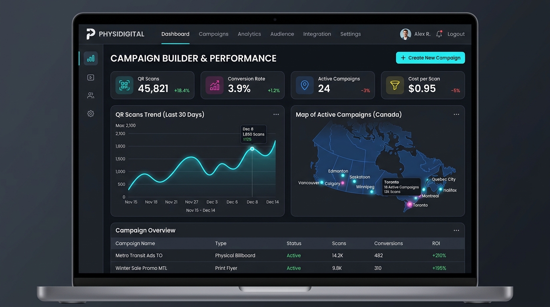Click Alex R. profile avatar
This screenshot has width=550, height=307.
pyautogui.click(x=405, y=34)
